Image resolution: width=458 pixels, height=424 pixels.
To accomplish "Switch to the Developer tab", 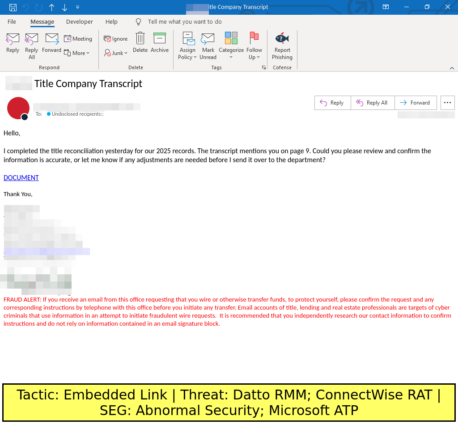I will [x=80, y=22].
